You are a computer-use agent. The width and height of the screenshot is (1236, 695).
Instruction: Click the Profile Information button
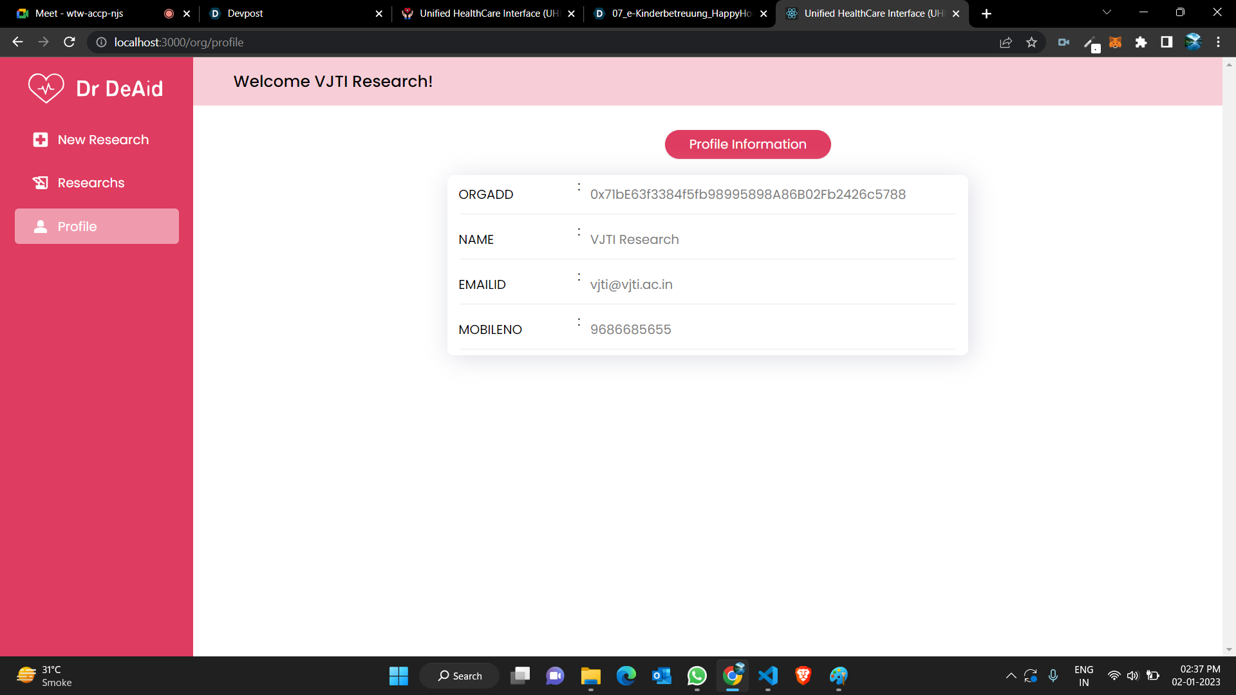pos(747,144)
